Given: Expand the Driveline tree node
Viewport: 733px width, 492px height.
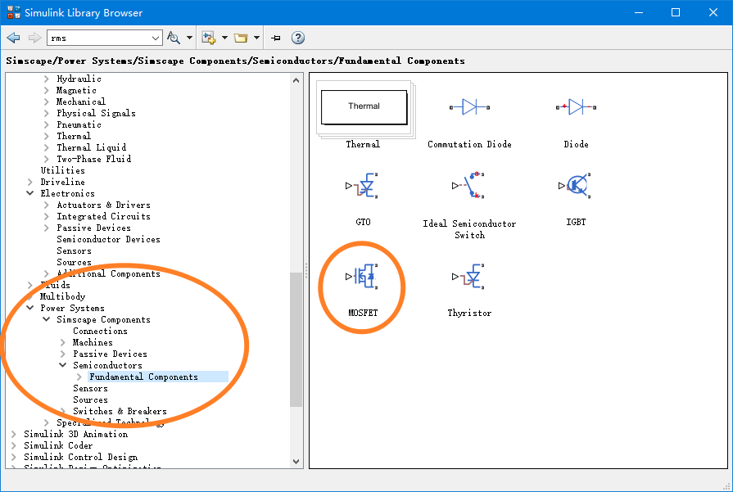Looking at the screenshot, I should [30, 182].
